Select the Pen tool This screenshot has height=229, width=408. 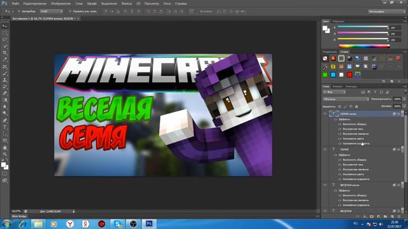[x=4, y=120]
